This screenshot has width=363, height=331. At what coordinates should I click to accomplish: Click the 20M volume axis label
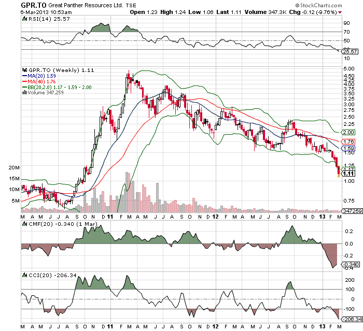click(x=14, y=168)
